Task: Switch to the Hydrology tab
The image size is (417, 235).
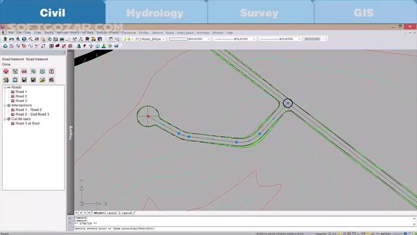Action: point(155,13)
